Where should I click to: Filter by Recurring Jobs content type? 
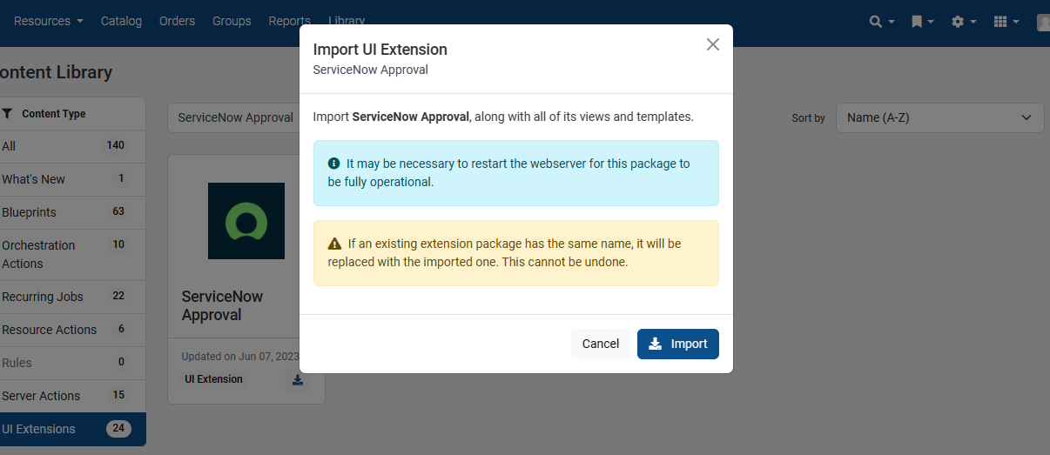43,297
